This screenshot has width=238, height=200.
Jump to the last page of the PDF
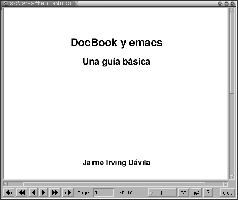coord(67,193)
